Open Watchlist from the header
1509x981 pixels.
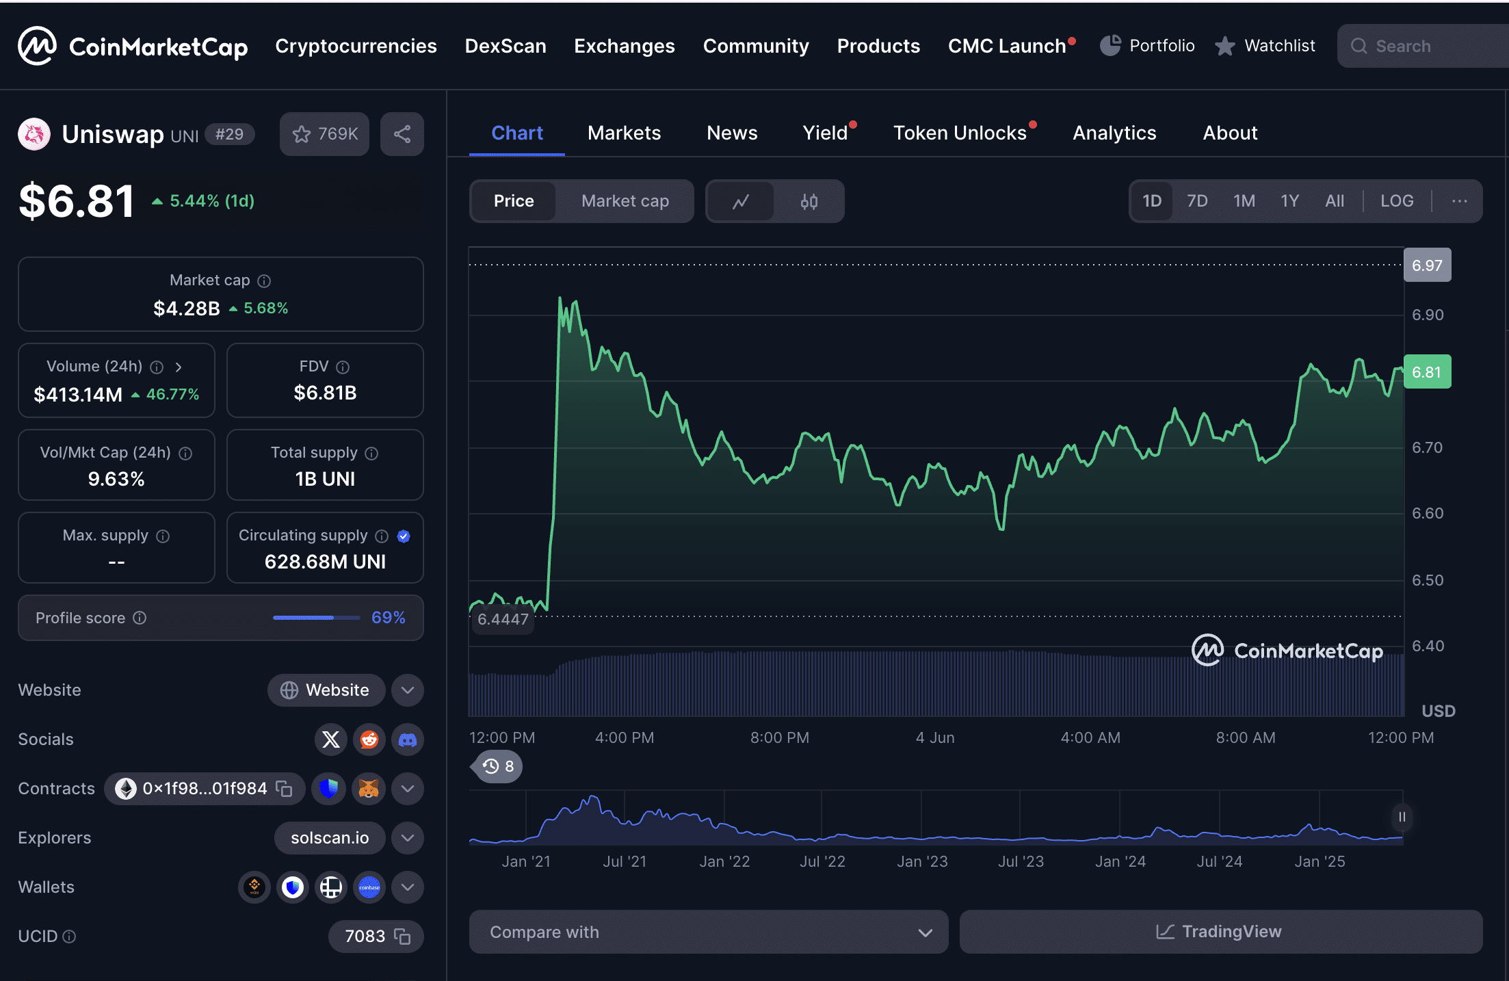click(x=1265, y=46)
